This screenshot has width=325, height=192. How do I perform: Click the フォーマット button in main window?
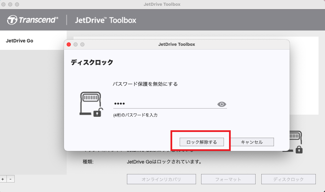pyautogui.click(x=228, y=179)
